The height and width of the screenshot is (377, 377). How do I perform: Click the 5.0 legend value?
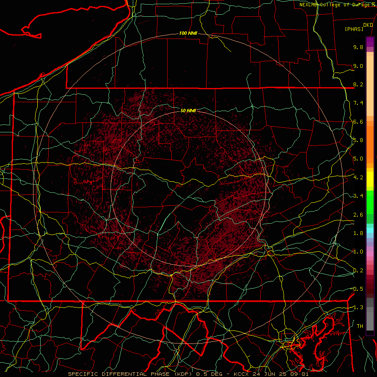point(358,159)
